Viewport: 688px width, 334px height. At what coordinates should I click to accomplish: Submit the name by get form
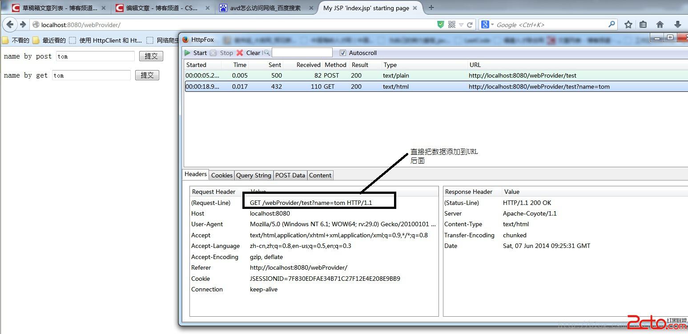147,75
